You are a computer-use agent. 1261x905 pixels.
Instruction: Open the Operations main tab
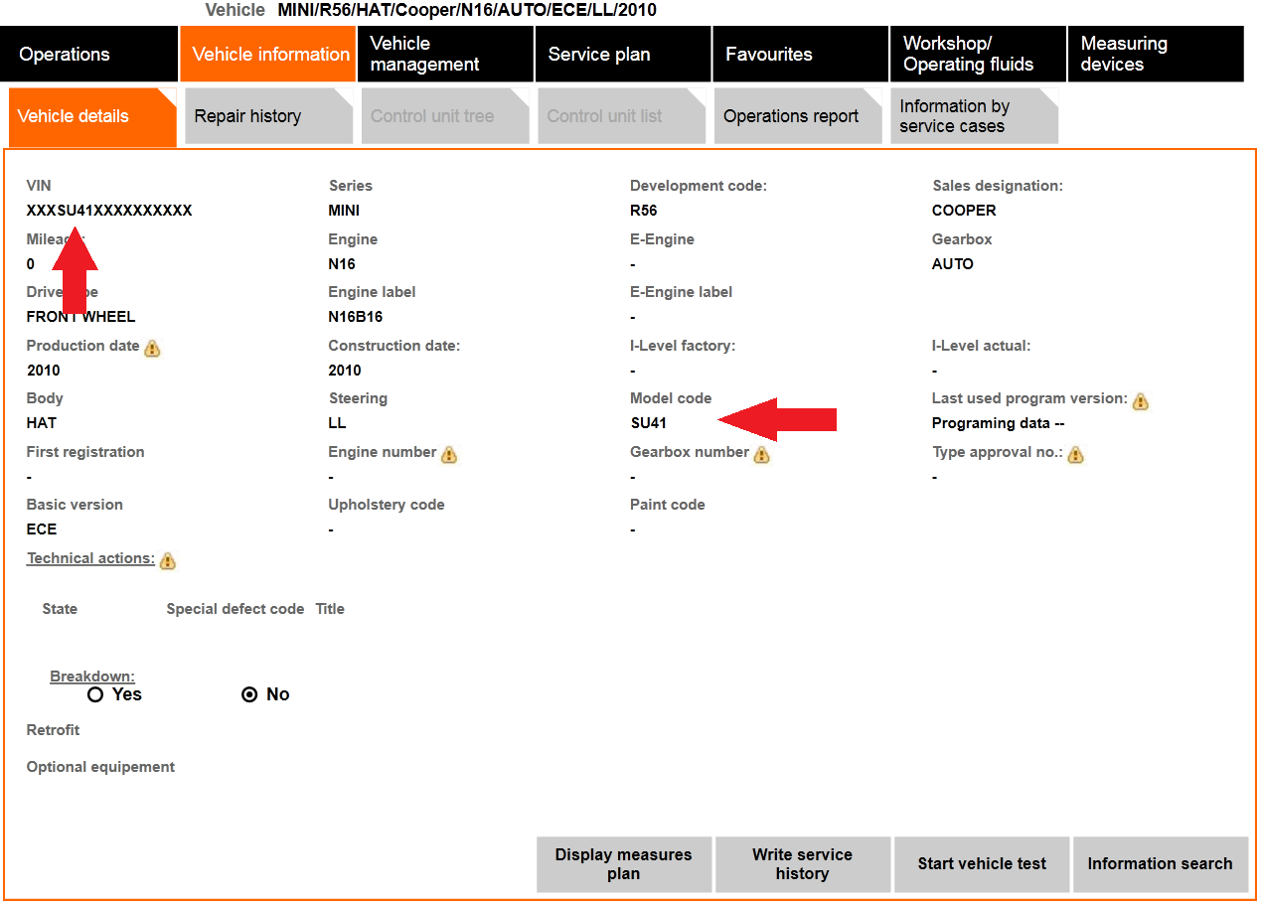click(x=88, y=55)
